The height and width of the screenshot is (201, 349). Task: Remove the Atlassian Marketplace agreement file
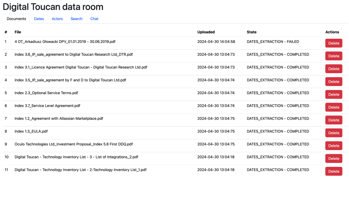click(x=333, y=120)
